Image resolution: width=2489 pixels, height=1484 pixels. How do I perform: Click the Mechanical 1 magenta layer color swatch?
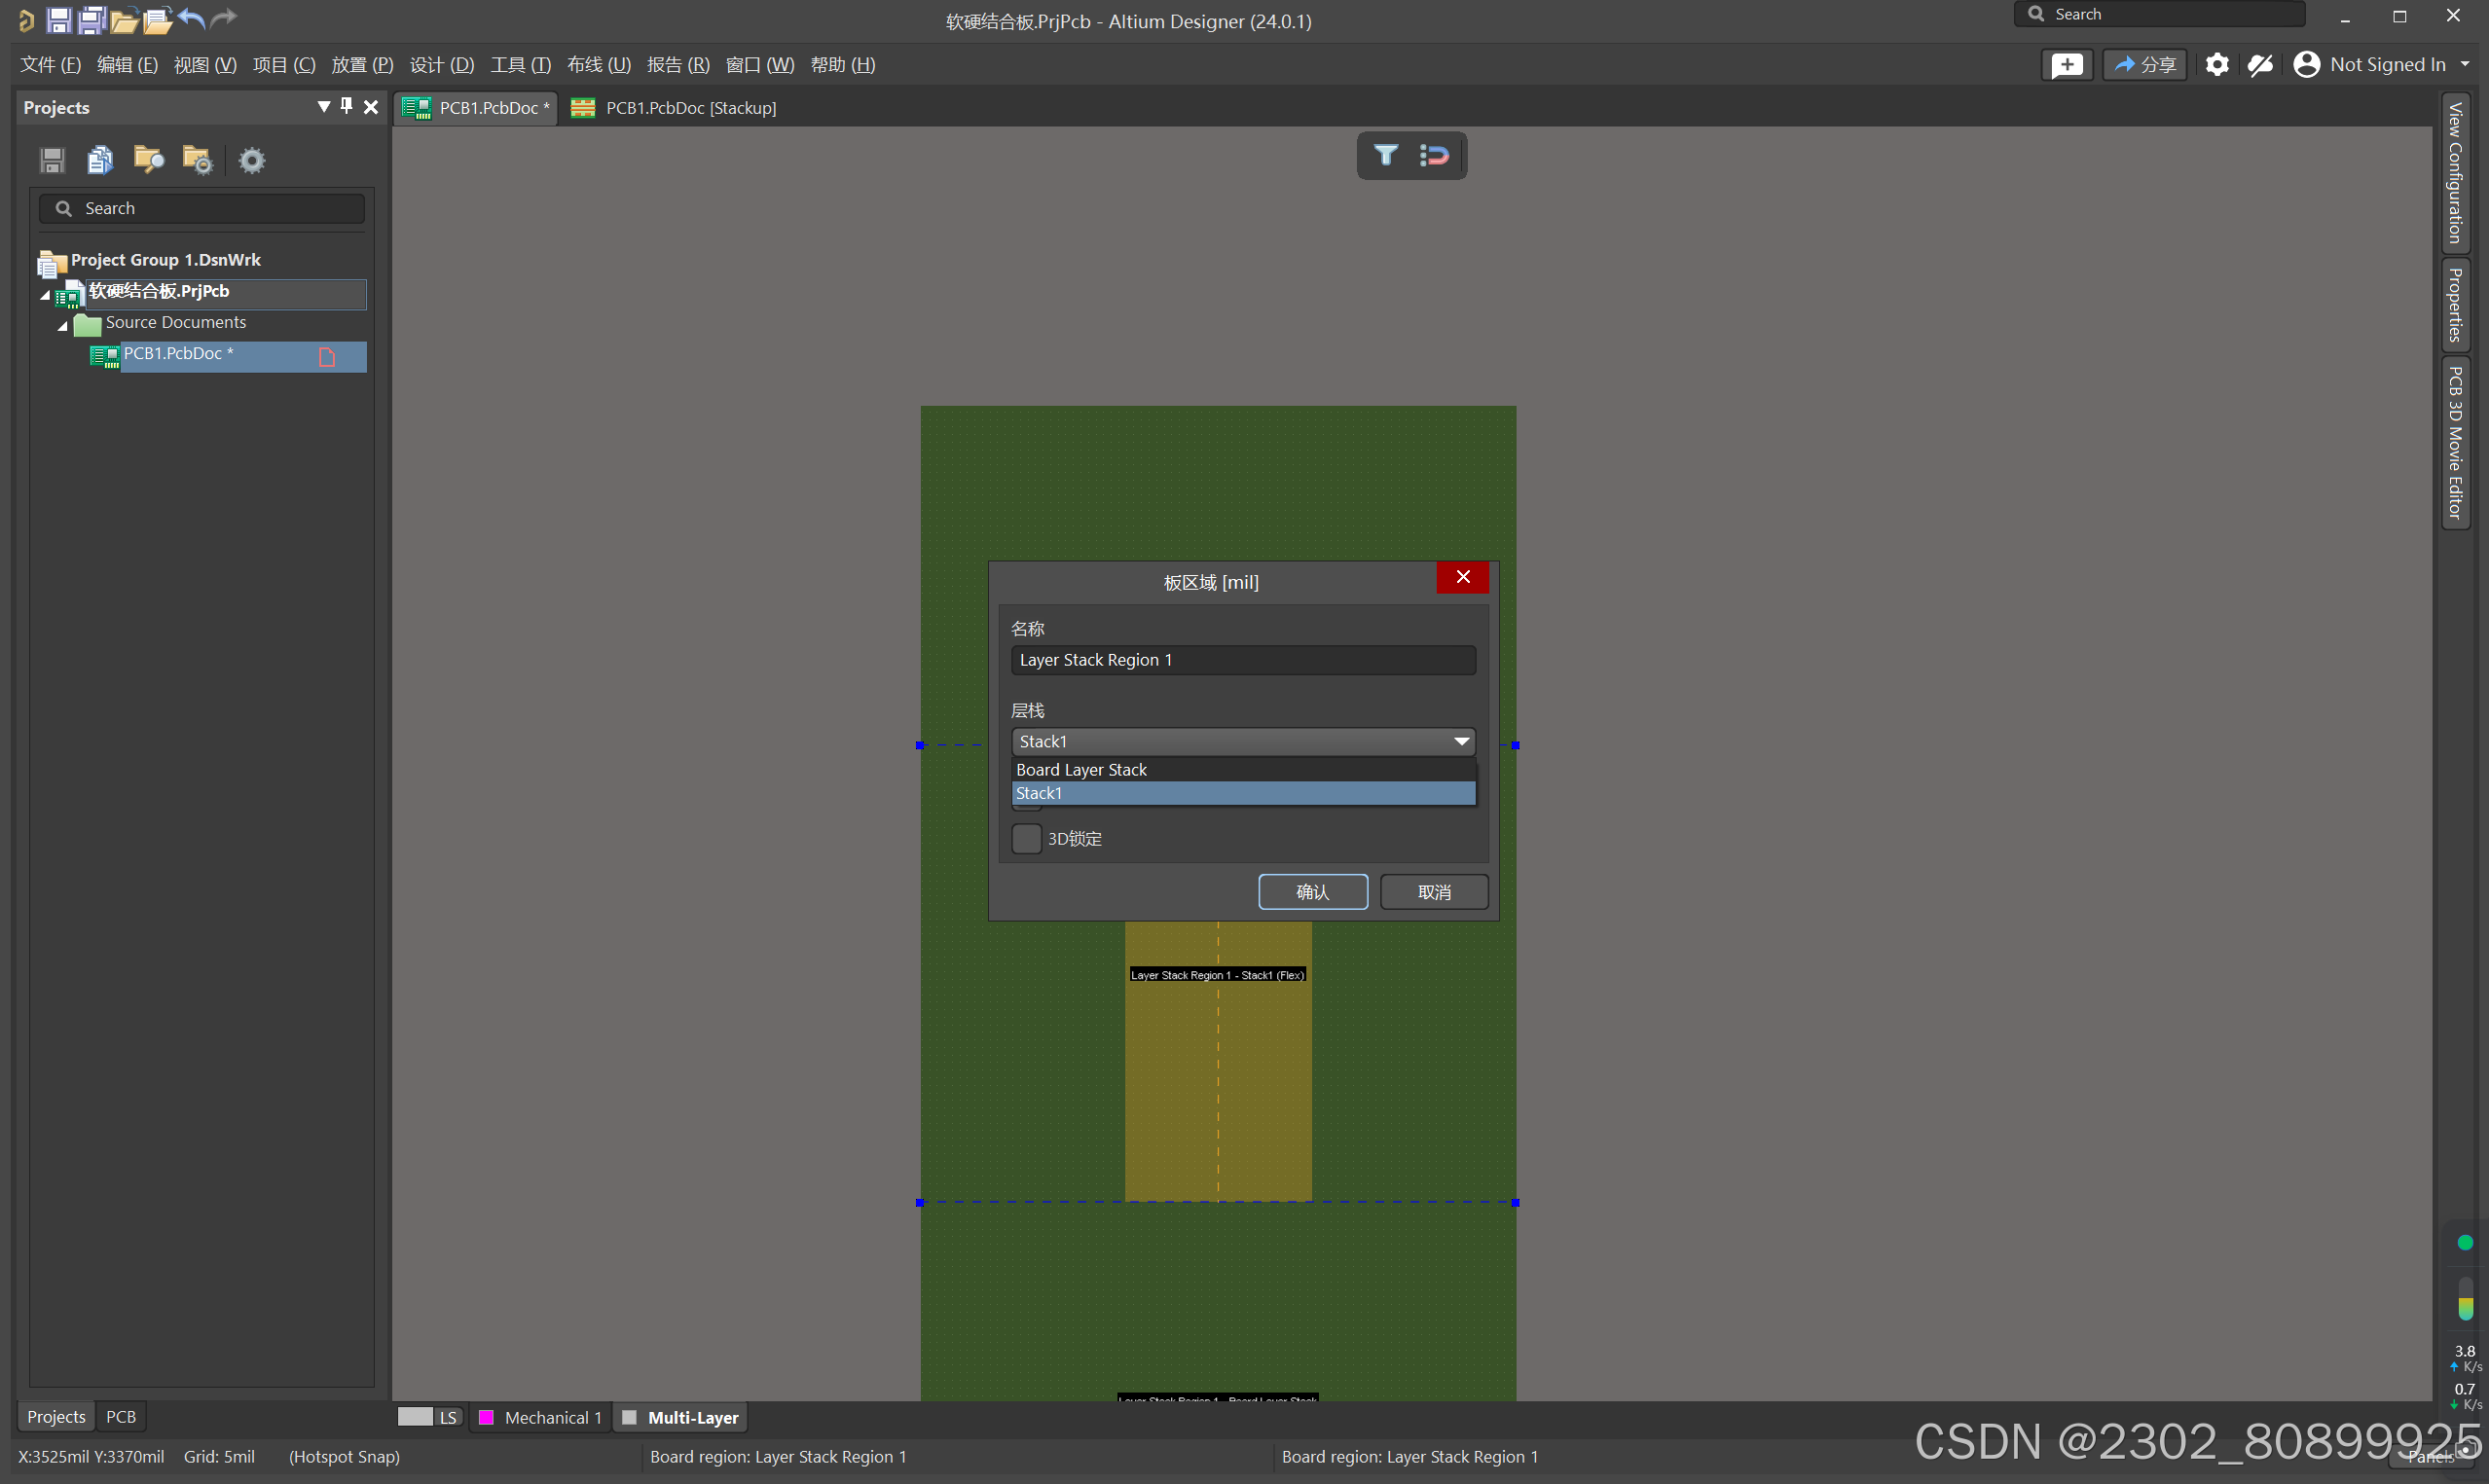click(486, 1417)
